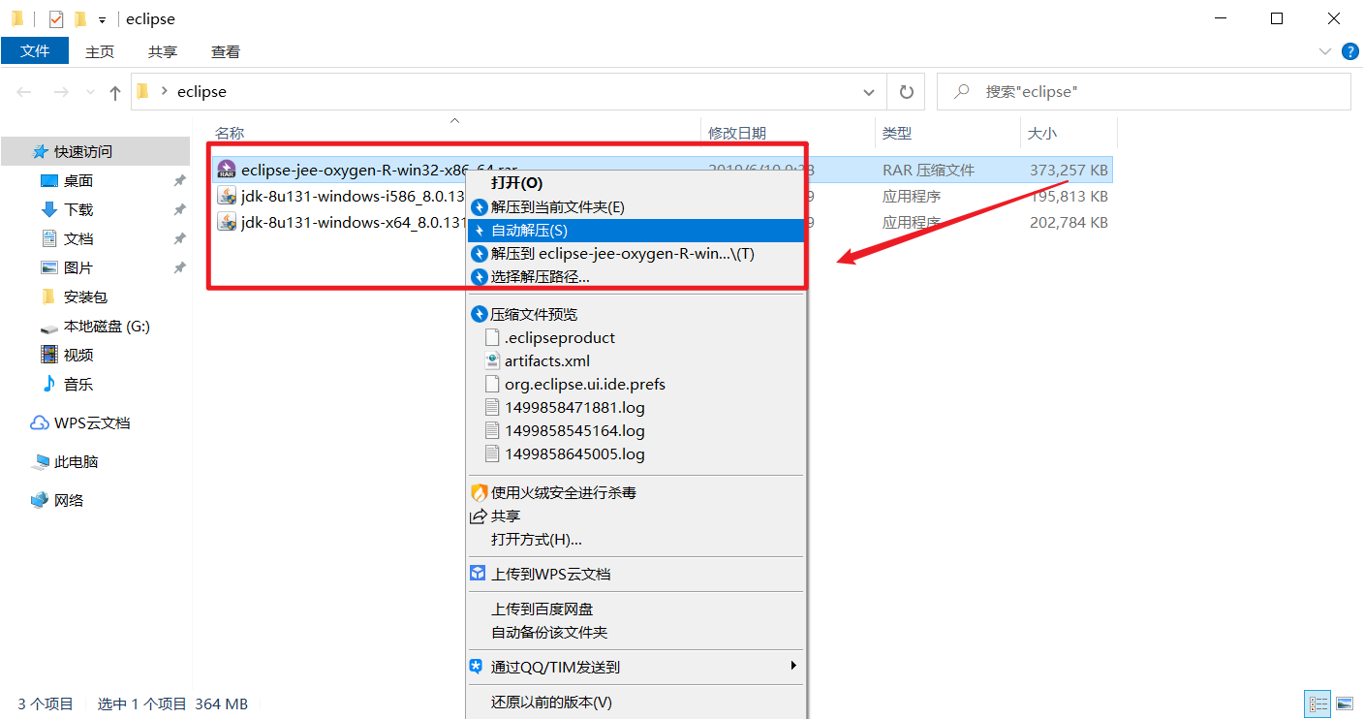Click the eclipse address breadcrumb
This screenshot has height=719, width=1364.
click(x=201, y=92)
